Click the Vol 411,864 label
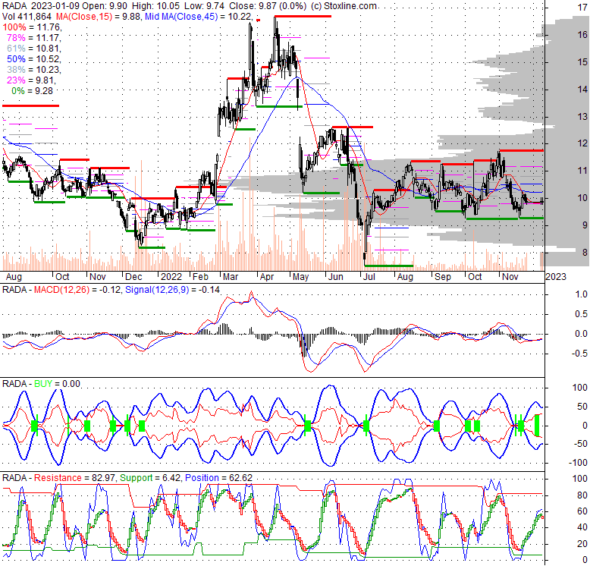This screenshot has height=566, width=590. (x=27, y=17)
